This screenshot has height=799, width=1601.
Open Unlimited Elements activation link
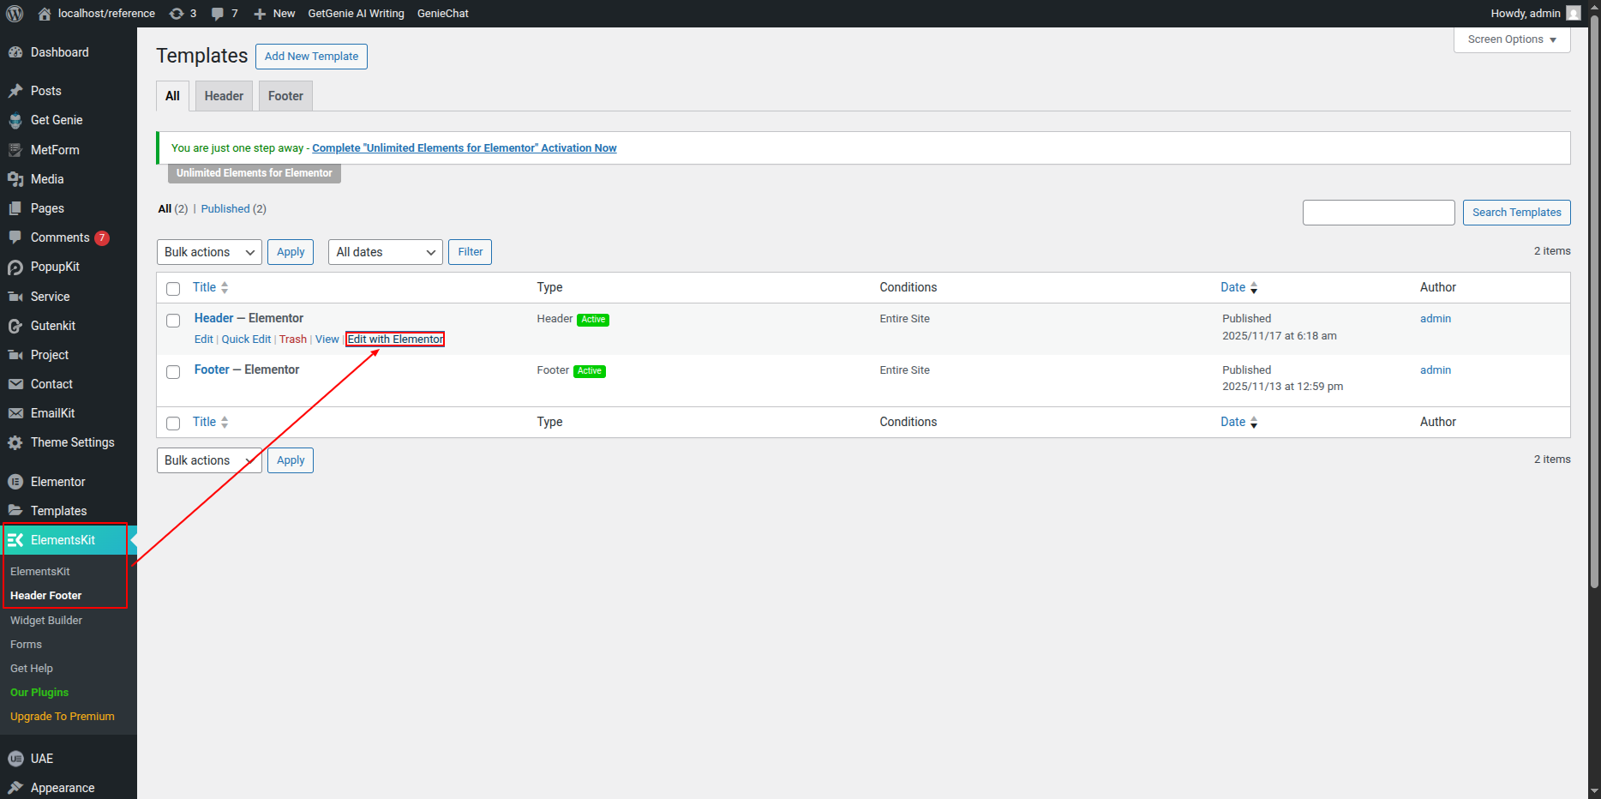click(x=465, y=148)
